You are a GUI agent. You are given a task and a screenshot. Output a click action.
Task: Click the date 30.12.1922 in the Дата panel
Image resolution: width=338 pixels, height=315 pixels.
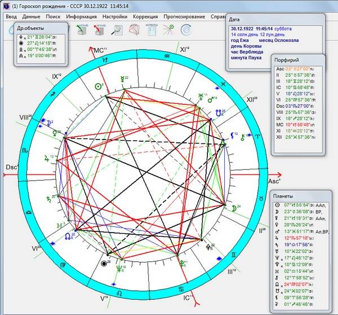241,28
